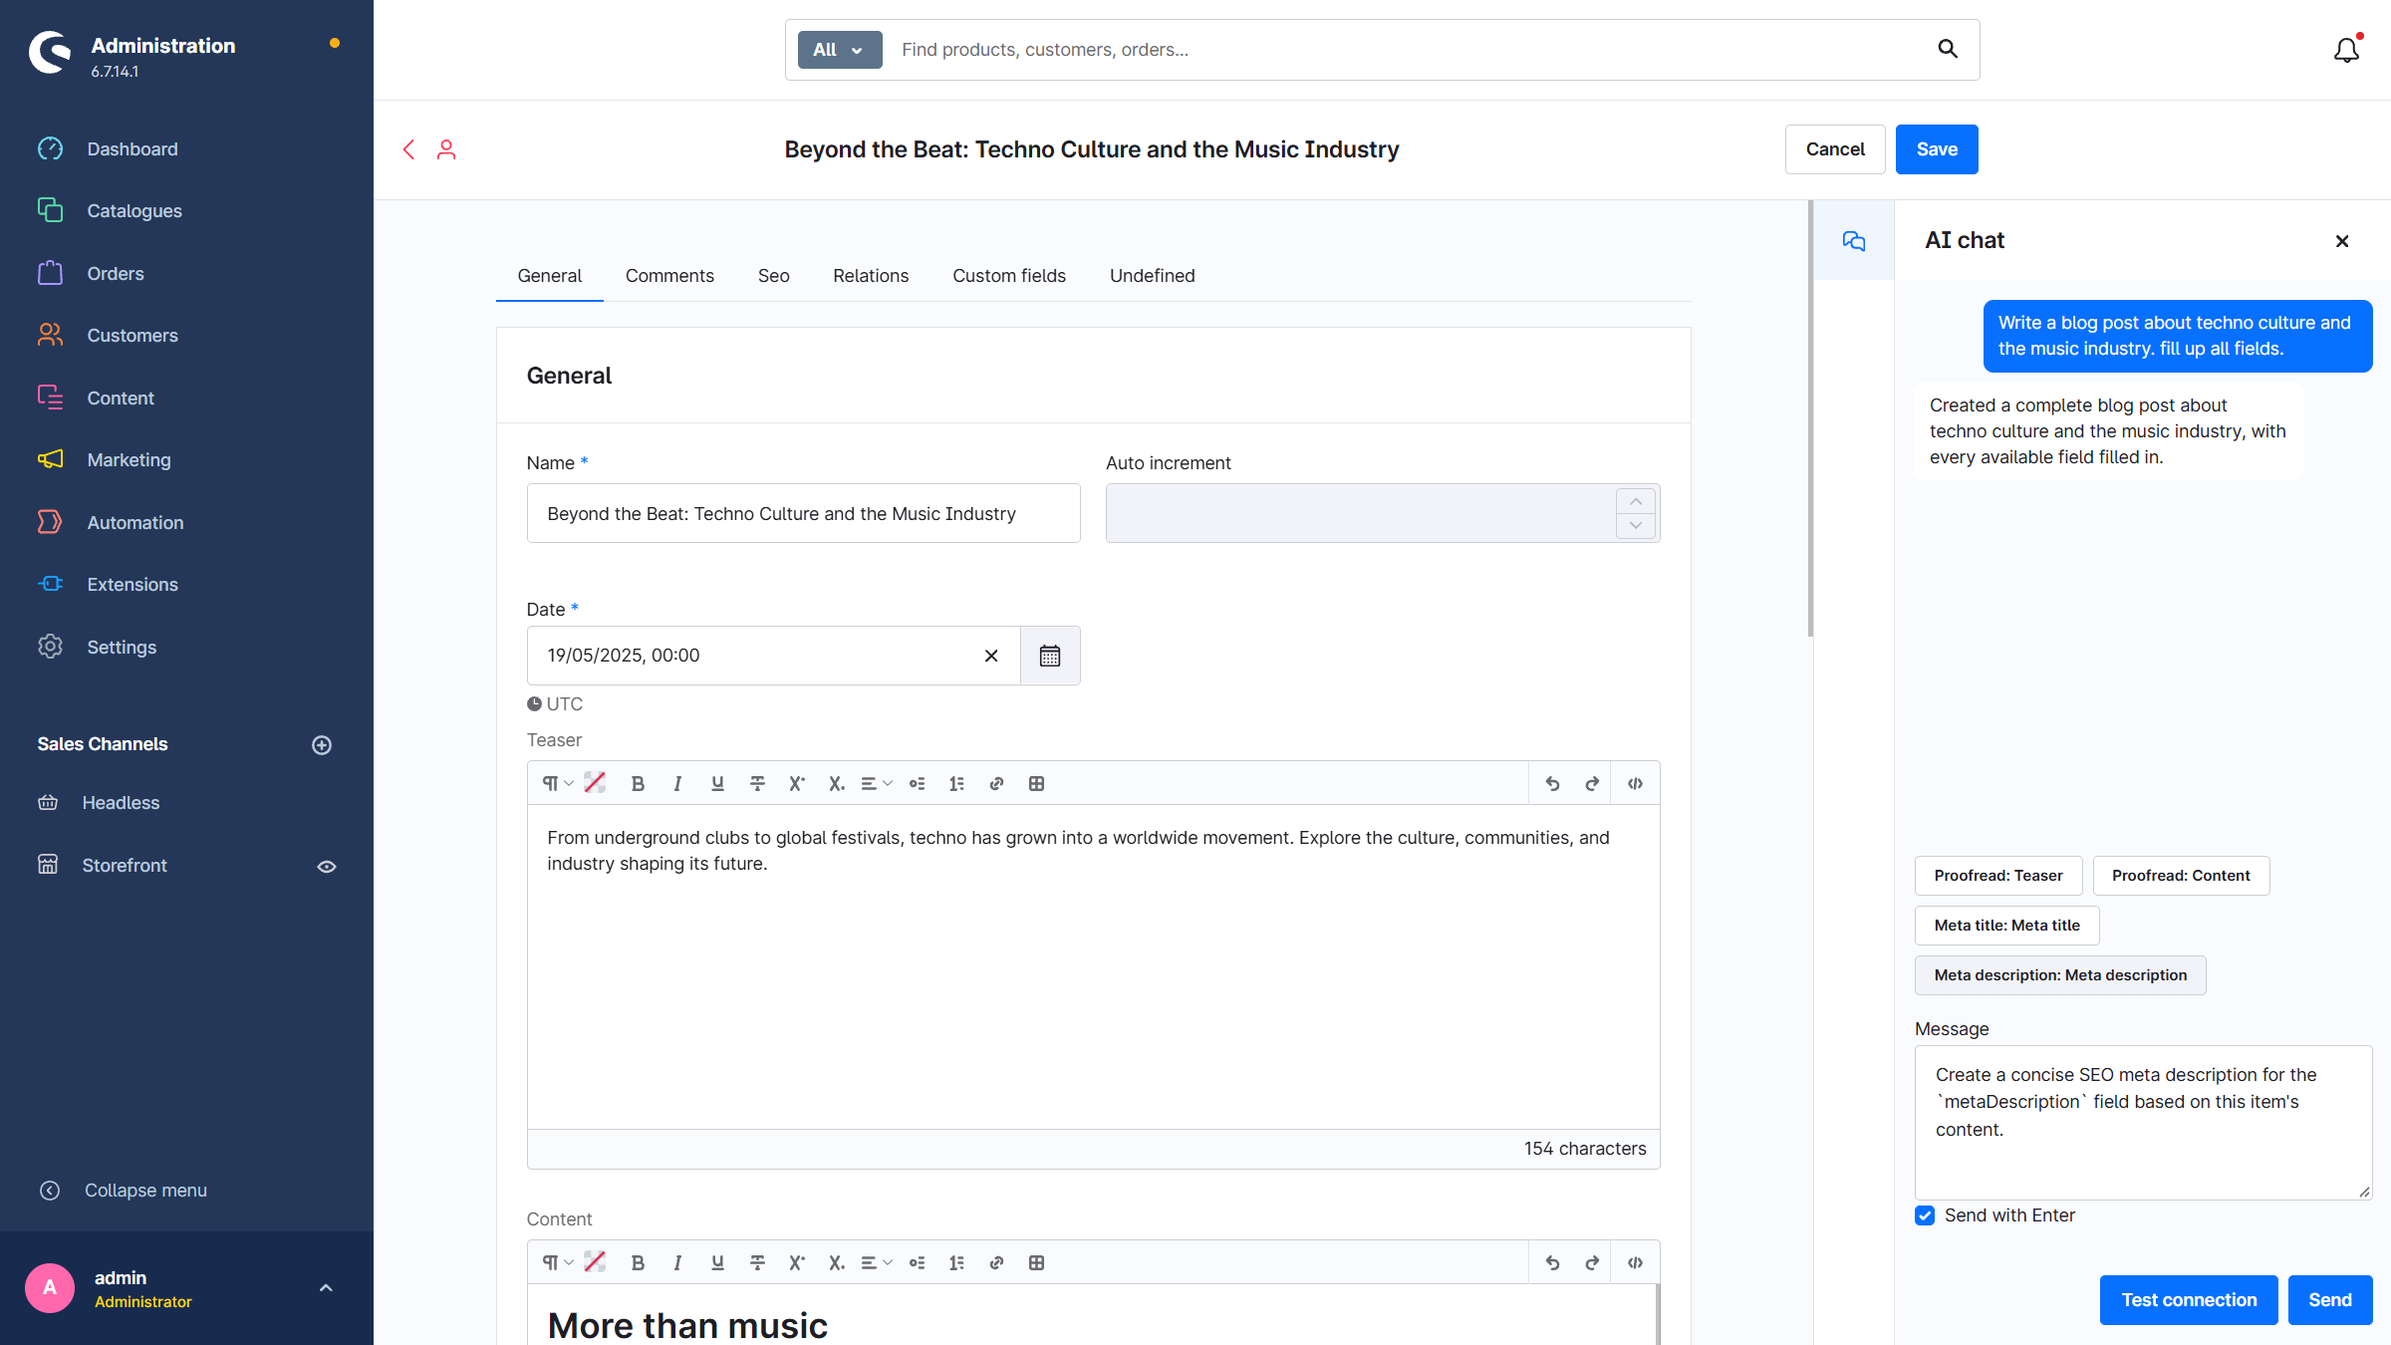Open paragraph format dropdown in Teaser toolbar
2391x1345 pixels.
point(557,784)
